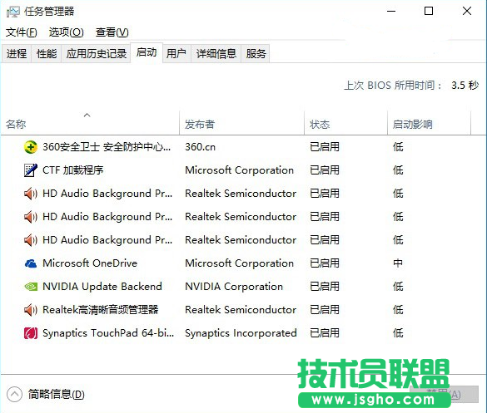Select the Realtek高清晰音频管理器 row name
This screenshot has height=413, width=487.
[101, 310]
